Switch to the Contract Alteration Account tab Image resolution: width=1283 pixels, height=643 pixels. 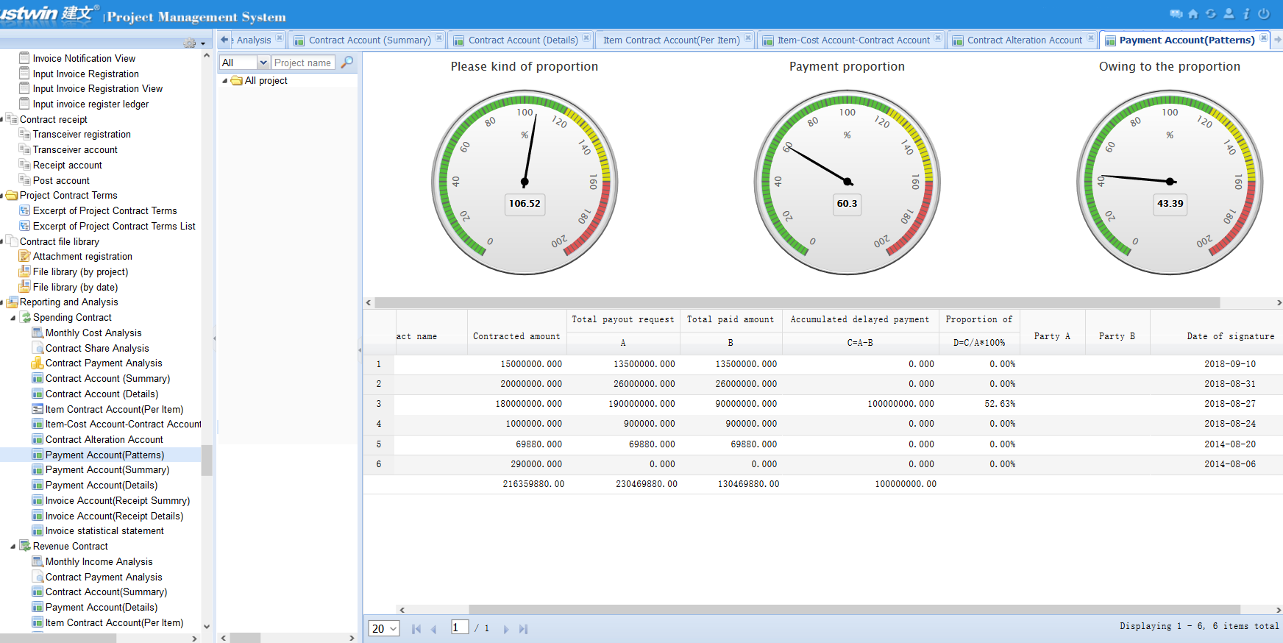[1024, 40]
